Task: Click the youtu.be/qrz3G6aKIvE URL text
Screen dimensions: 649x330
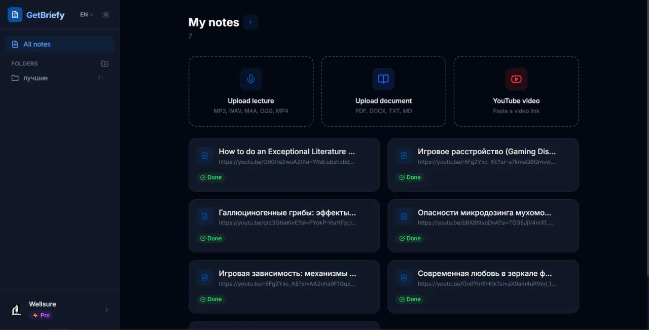Action: click(x=287, y=223)
